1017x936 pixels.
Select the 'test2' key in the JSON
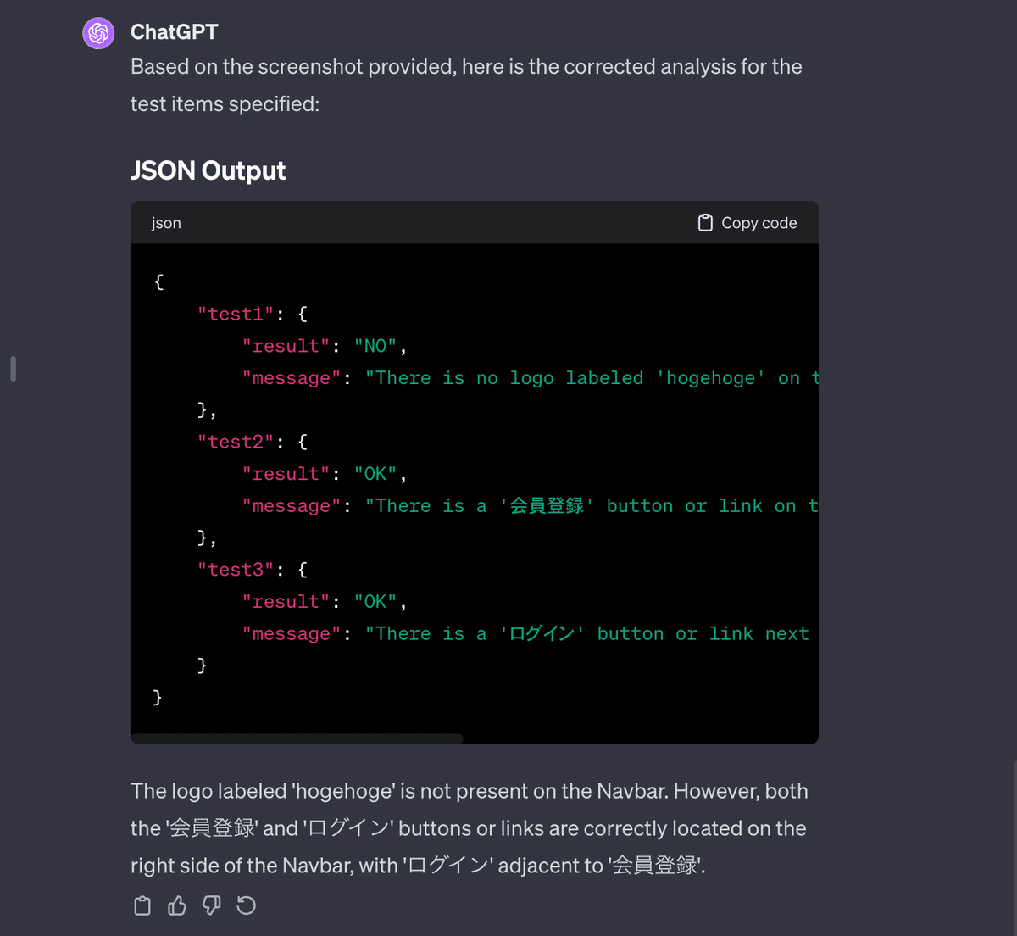click(235, 441)
